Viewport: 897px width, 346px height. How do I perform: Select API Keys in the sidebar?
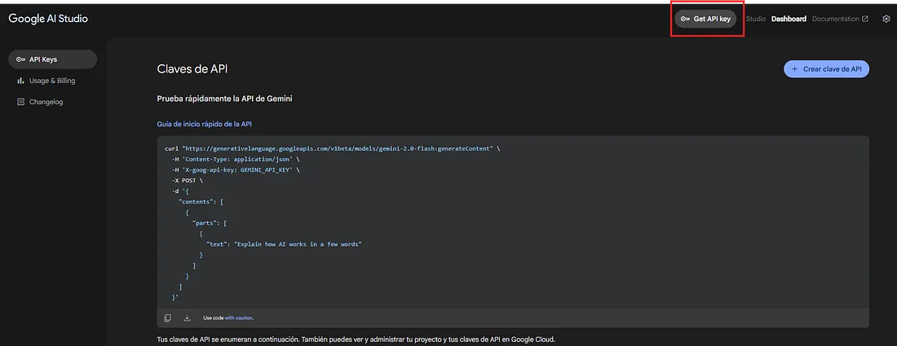pos(53,59)
